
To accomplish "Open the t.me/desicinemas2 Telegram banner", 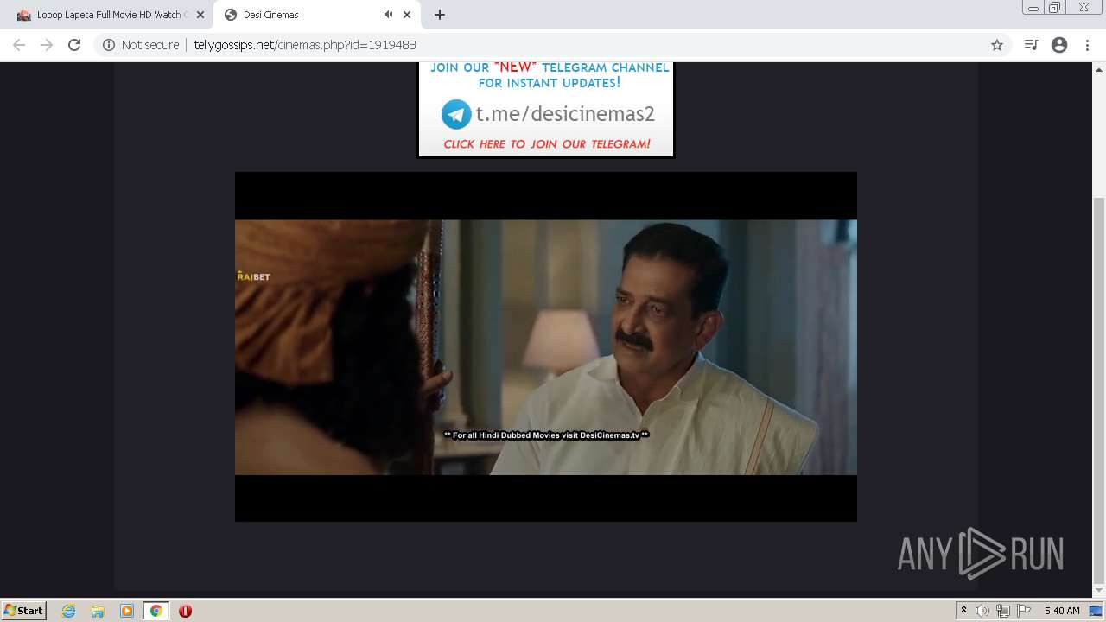I will 546,111.
